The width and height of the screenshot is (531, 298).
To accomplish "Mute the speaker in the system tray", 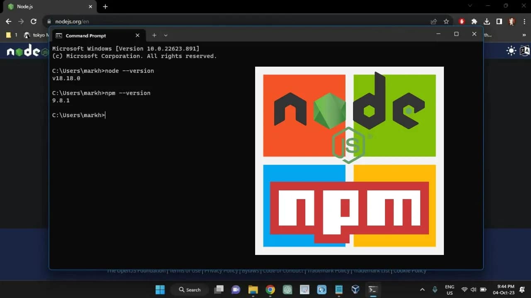I will (x=473, y=290).
